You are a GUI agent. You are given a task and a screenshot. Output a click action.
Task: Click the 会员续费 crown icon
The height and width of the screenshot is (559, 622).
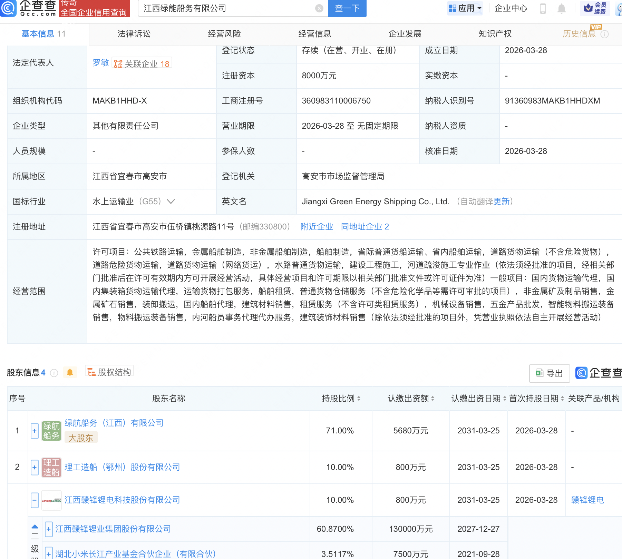594,8
